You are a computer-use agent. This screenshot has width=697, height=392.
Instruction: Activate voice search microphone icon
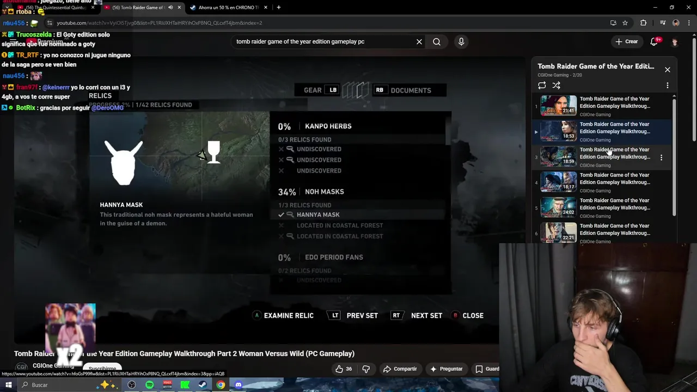(x=461, y=41)
